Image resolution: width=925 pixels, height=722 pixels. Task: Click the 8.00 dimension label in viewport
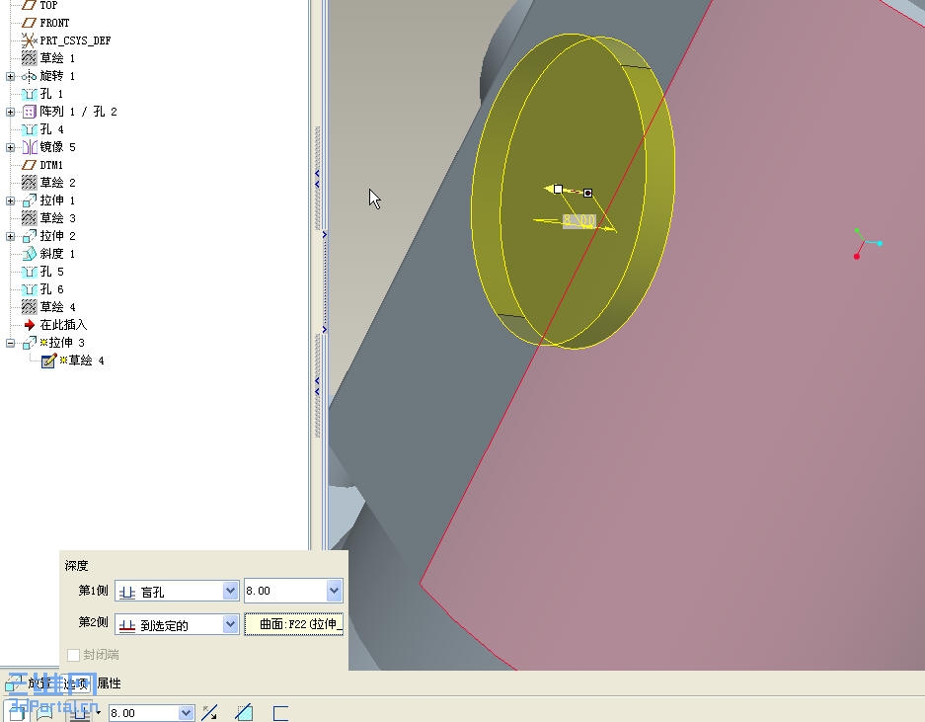coord(578,221)
